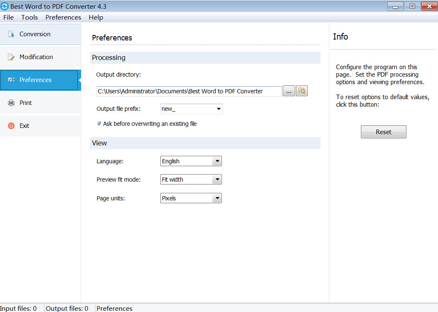
Task: Open the Help menu
Action: (x=96, y=17)
